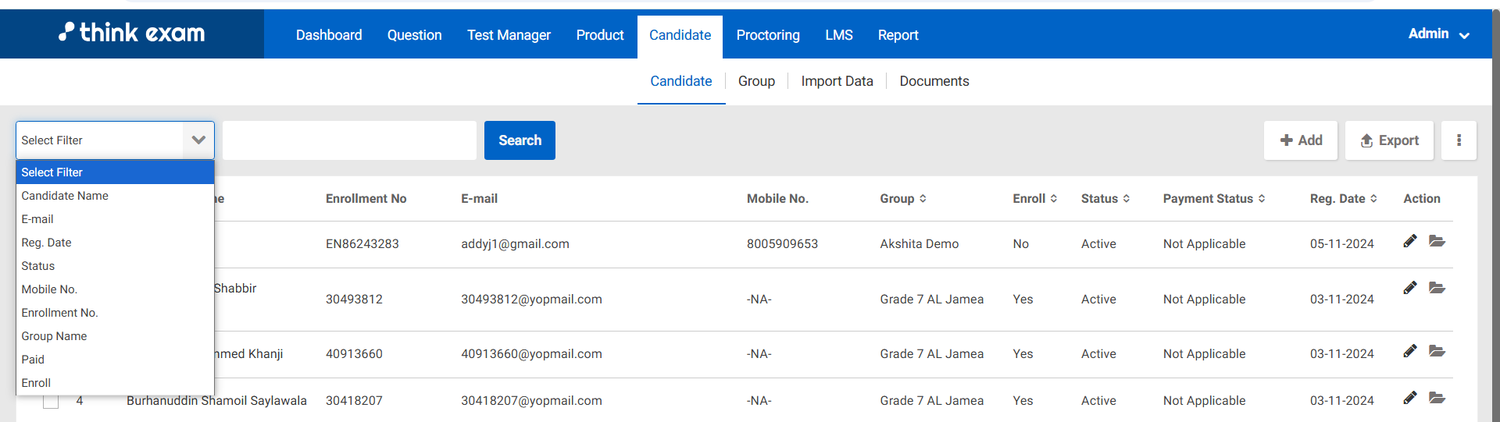Choose Candidate Name from filter list
Viewport: 1500px width, 422px height.
point(65,196)
